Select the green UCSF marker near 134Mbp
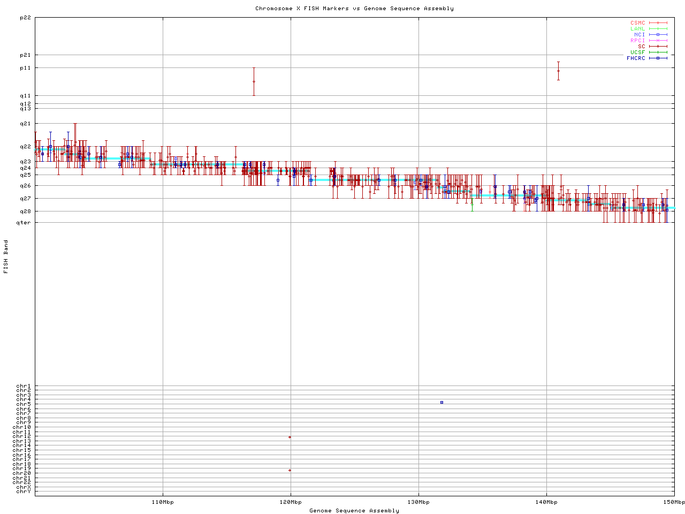Screen dimensions: 685x514 (472, 203)
